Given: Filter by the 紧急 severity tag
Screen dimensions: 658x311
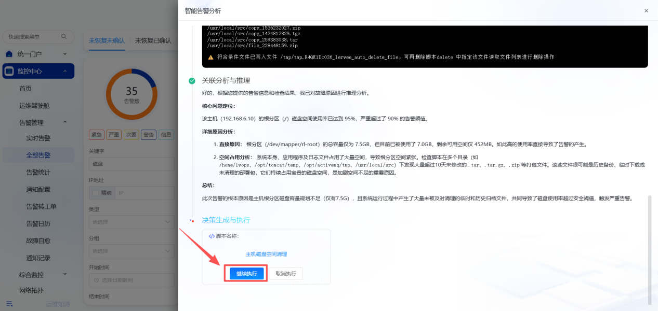Looking at the screenshot, I should pos(96,135).
